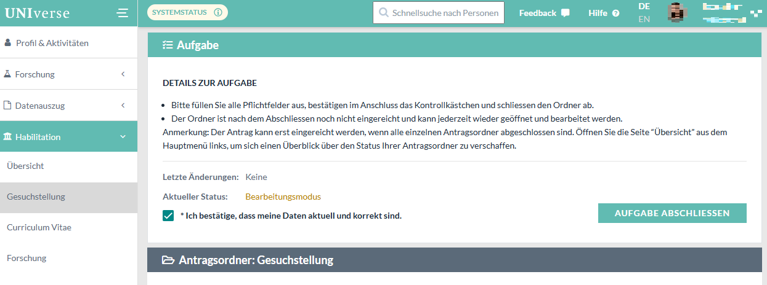Click the Habilitation building icon
The image size is (767, 285).
pos(7,136)
